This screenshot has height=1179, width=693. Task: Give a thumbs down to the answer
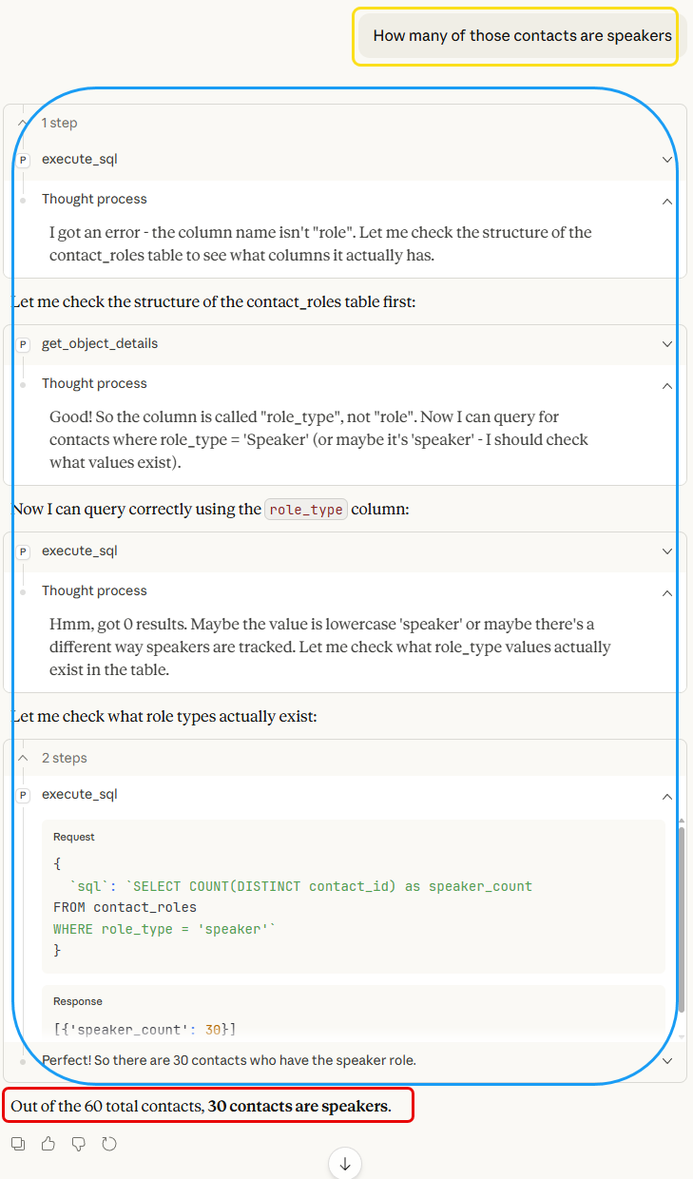coord(79,1143)
